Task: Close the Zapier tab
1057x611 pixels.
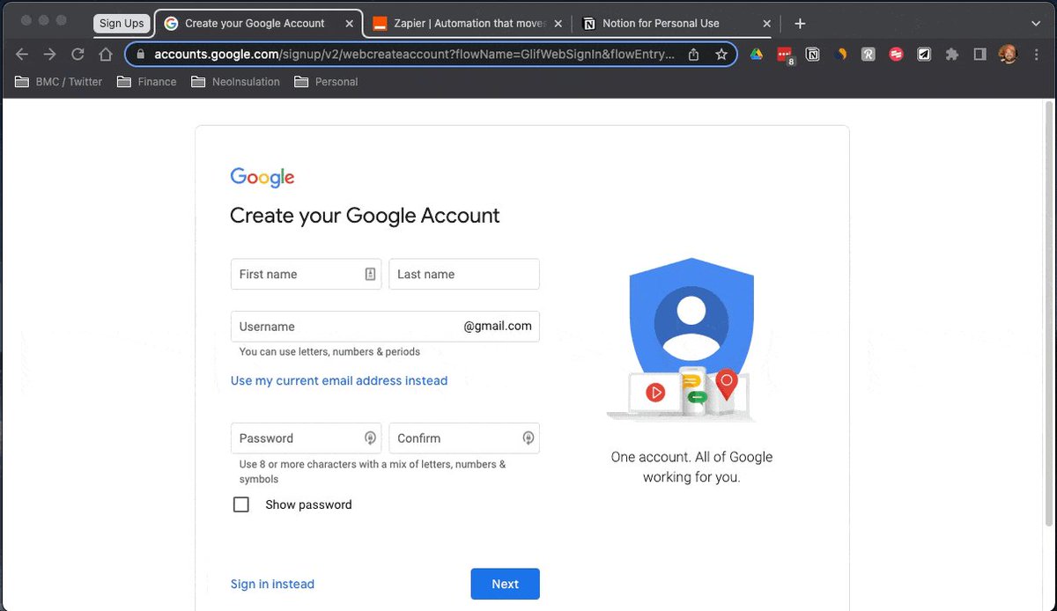Action: (x=558, y=24)
